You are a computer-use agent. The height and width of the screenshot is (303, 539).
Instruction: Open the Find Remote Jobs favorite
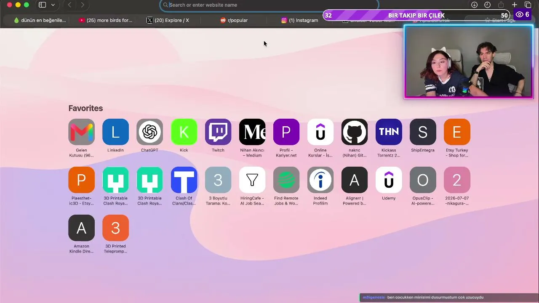pos(286,180)
